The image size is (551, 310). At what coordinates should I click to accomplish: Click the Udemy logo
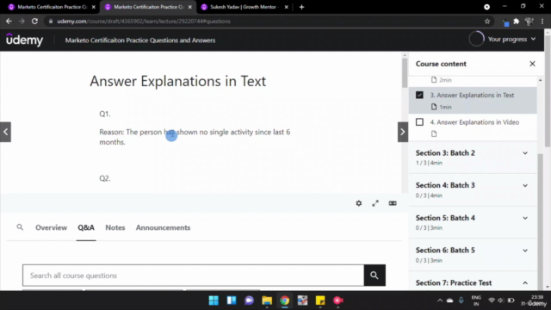[x=25, y=40]
